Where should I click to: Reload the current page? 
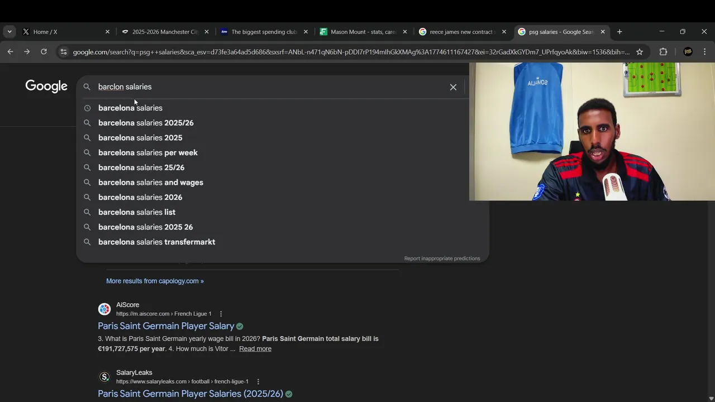pyautogui.click(x=44, y=52)
